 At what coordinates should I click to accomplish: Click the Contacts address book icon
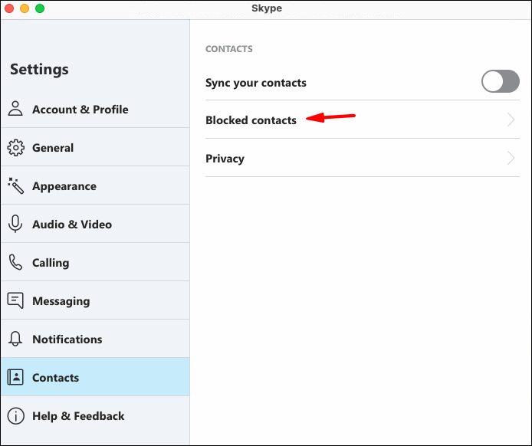(x=15, y=377)
